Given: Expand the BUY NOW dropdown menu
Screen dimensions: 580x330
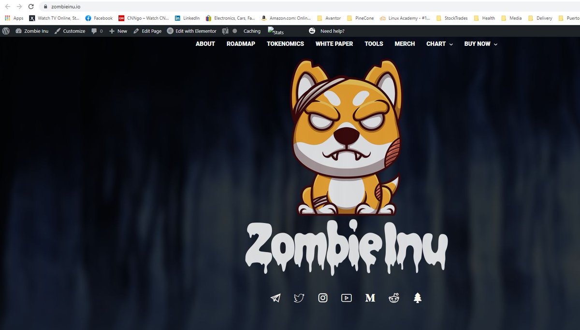Looking at the screenshot, I should point(481,44).
